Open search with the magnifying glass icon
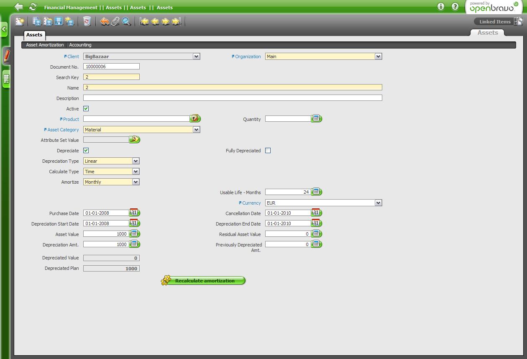The height and width of the screenshot is (359, 527). (x=126, y=21)
